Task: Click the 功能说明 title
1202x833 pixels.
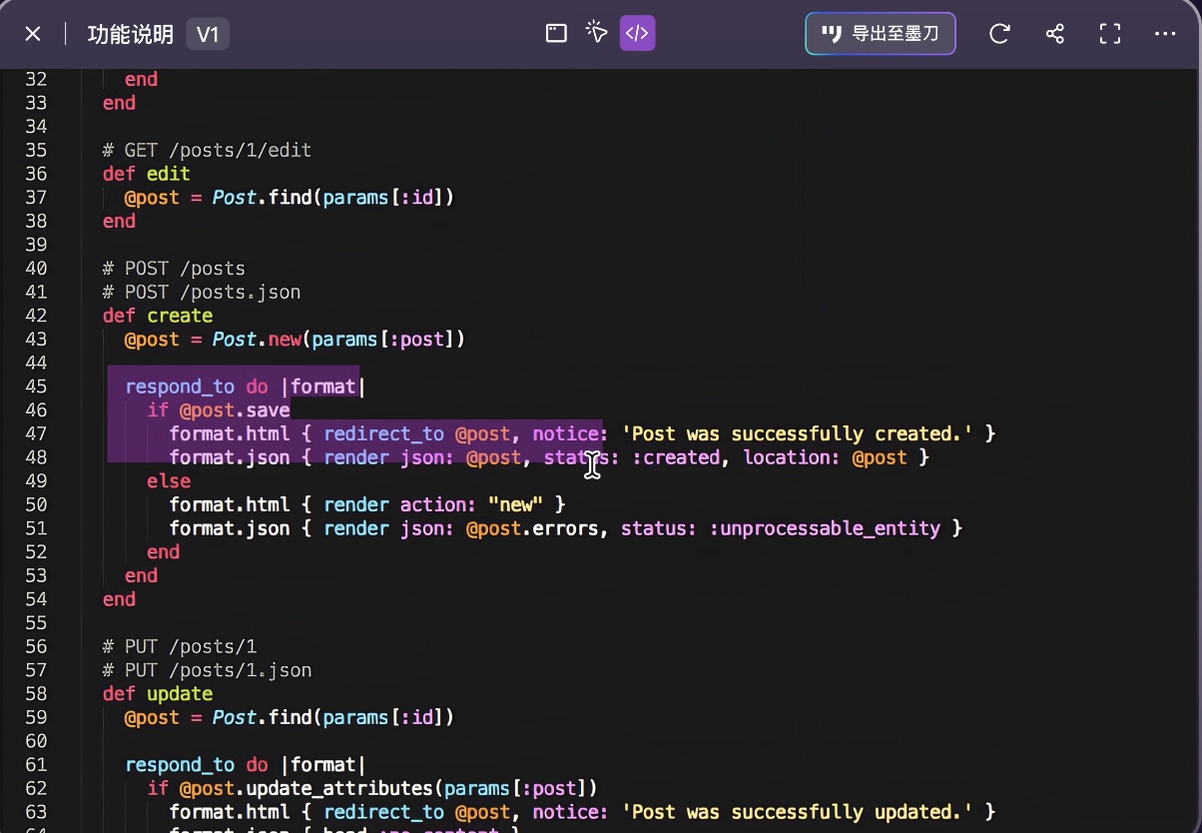Action: tap(130, 35)
